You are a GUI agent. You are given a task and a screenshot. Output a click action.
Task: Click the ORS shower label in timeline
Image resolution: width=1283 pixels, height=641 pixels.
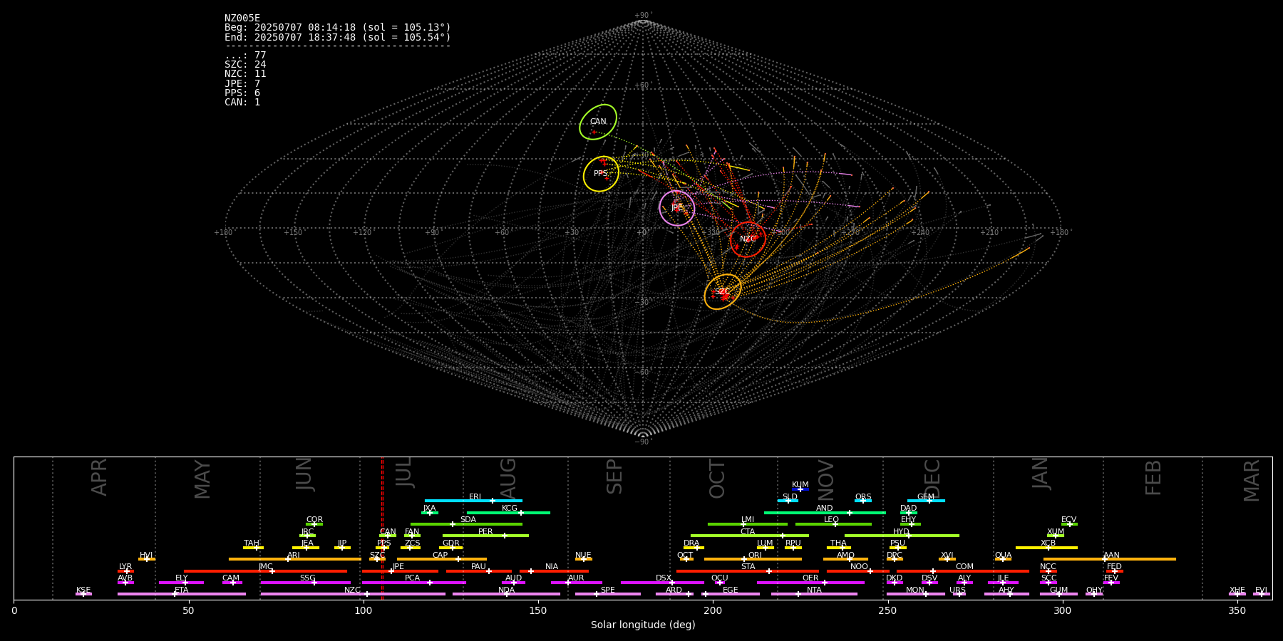click(x=863, y=496)
